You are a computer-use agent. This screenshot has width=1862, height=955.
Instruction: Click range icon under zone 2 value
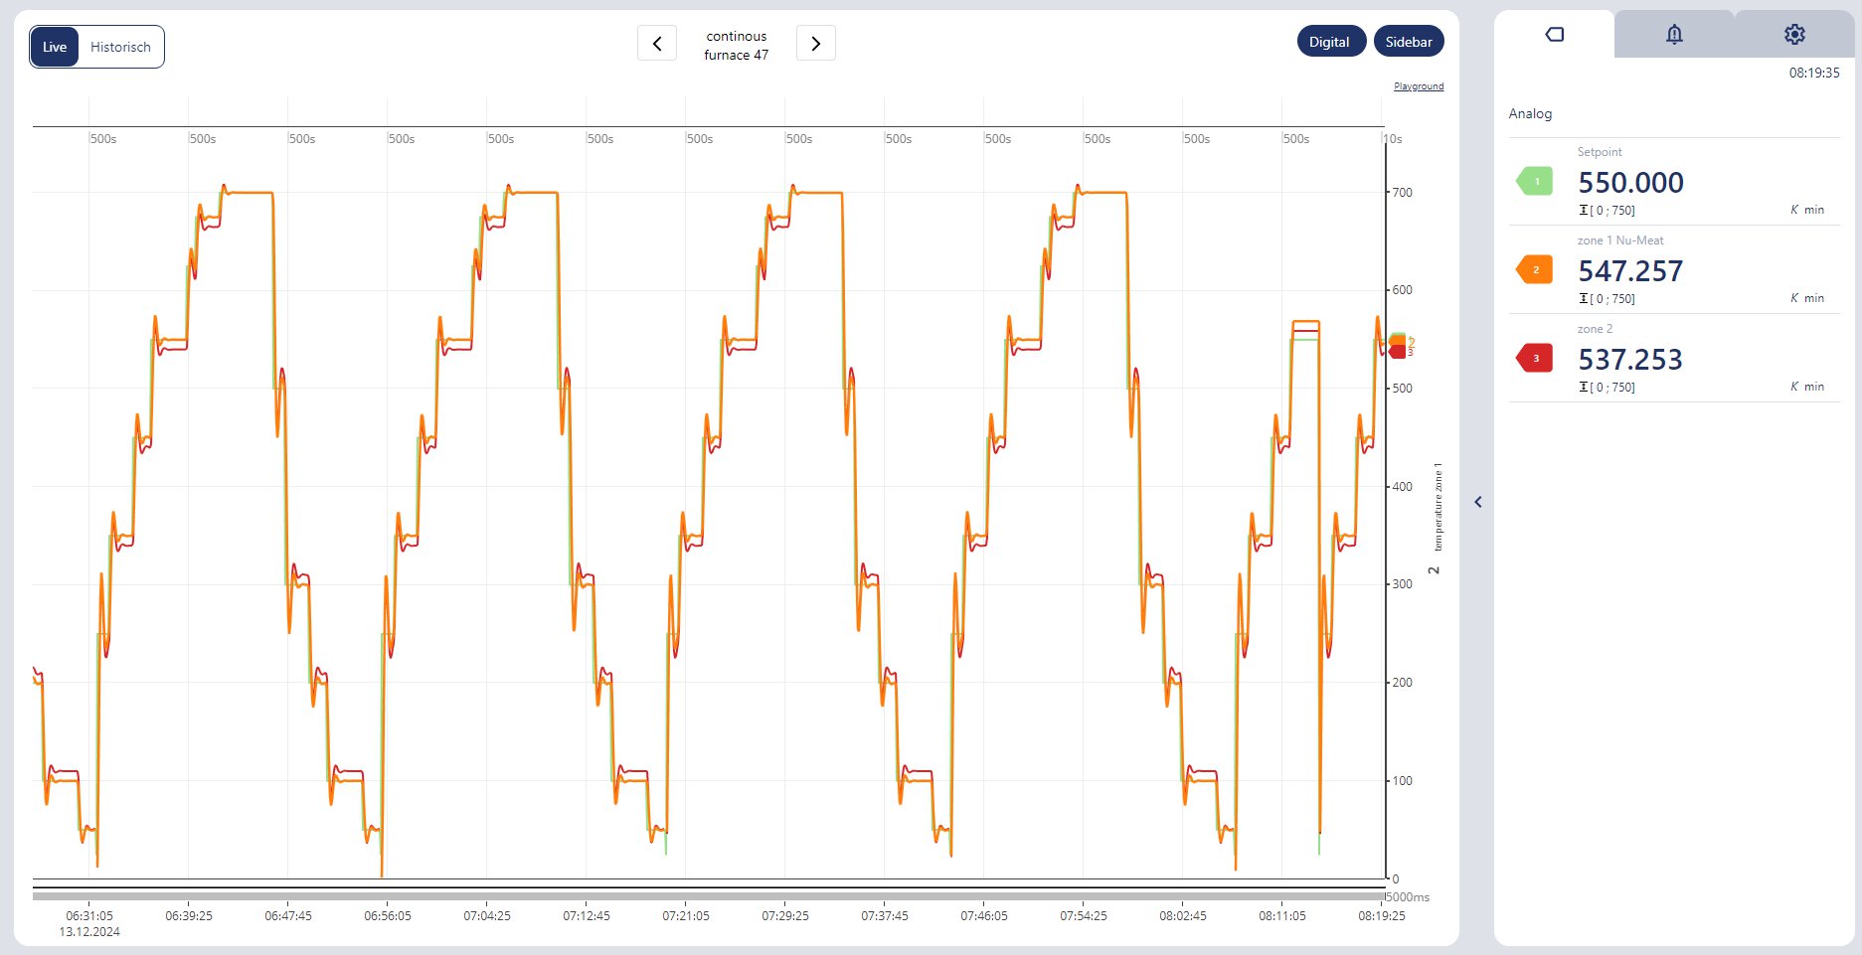(1584, 387)
